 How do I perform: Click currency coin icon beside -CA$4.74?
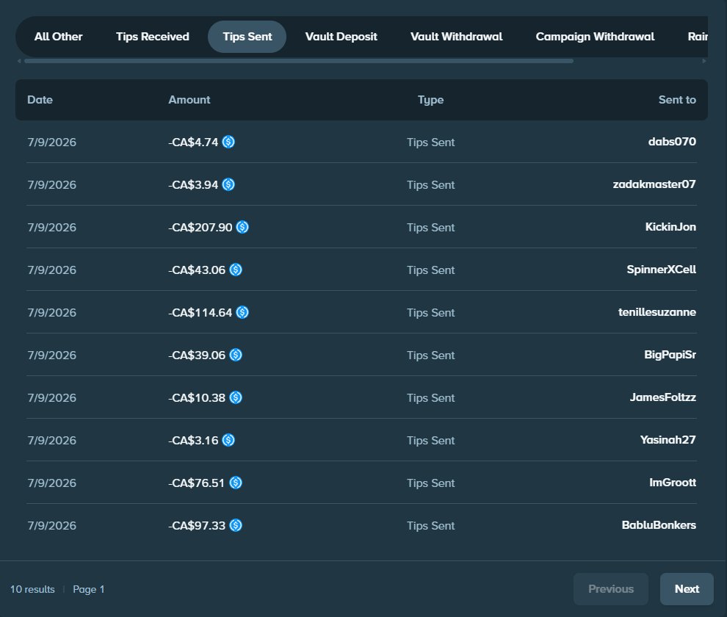pos(228,142)
